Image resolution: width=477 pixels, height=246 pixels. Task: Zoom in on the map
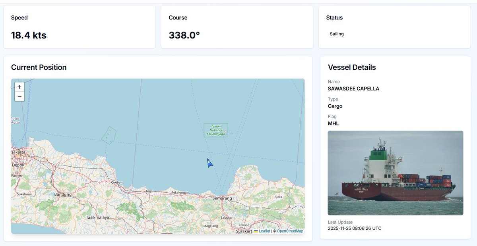[x=19, y=86]
